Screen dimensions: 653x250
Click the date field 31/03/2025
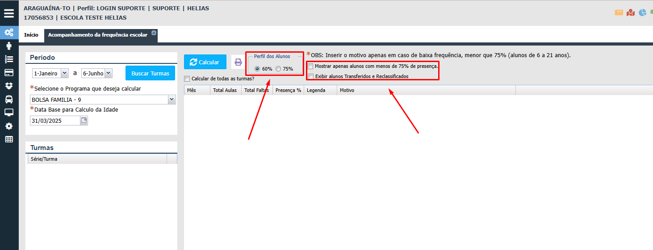55,121
